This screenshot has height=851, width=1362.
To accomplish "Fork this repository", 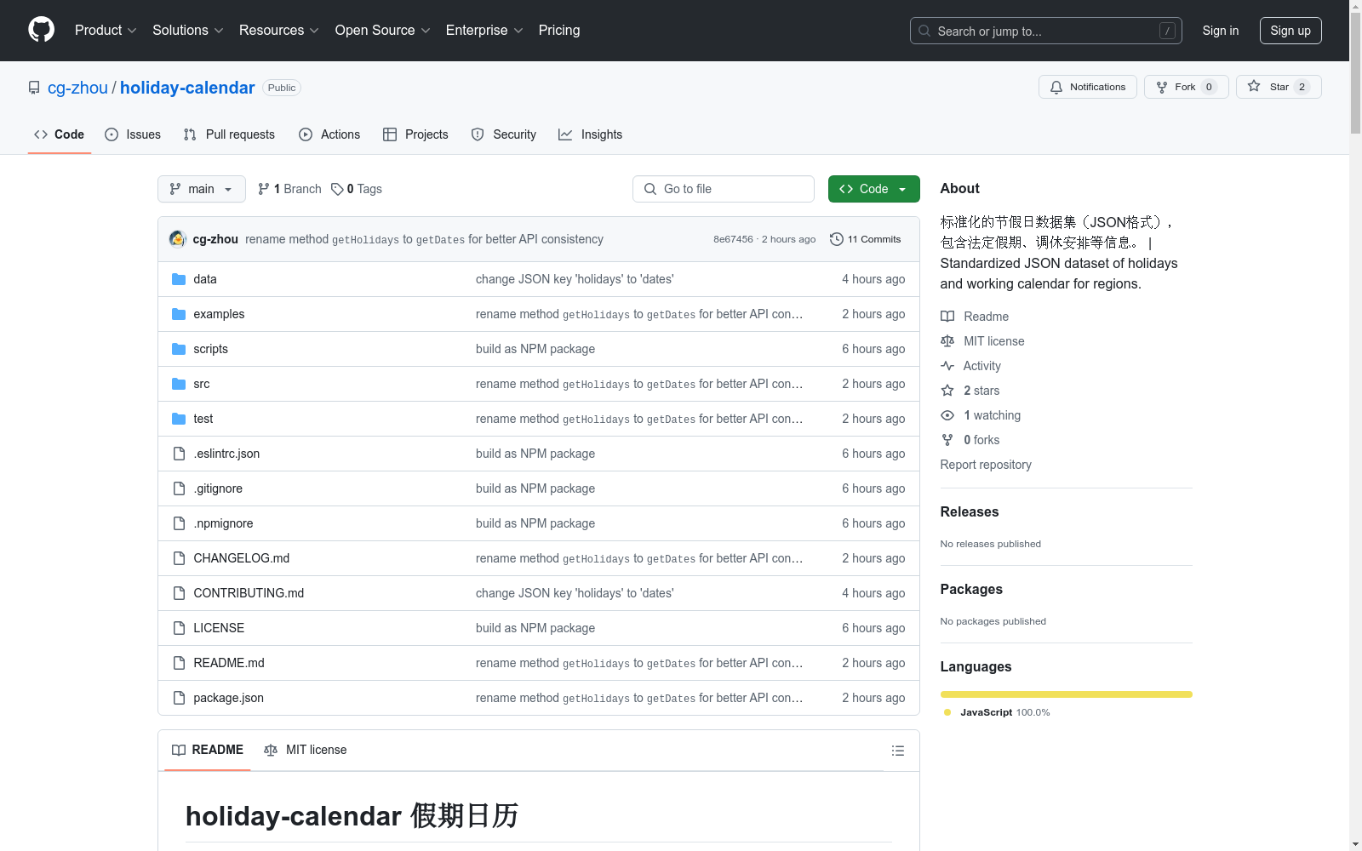I will 1186,87.
